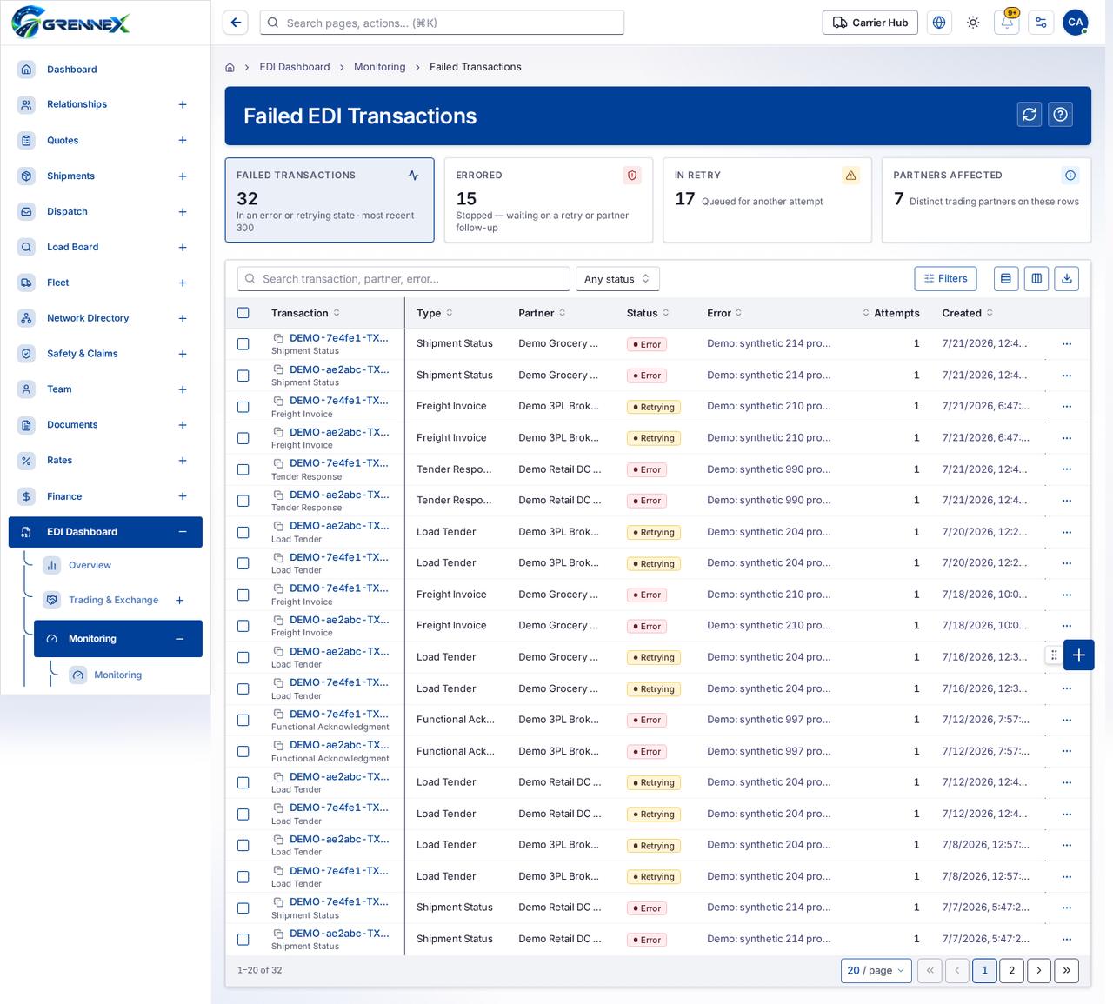Check the 7/18/2026 DEMO-7e4fe1 Freight Invoice checkbox
This screenshot has width=1113, height=1004.
coord(243,595)
